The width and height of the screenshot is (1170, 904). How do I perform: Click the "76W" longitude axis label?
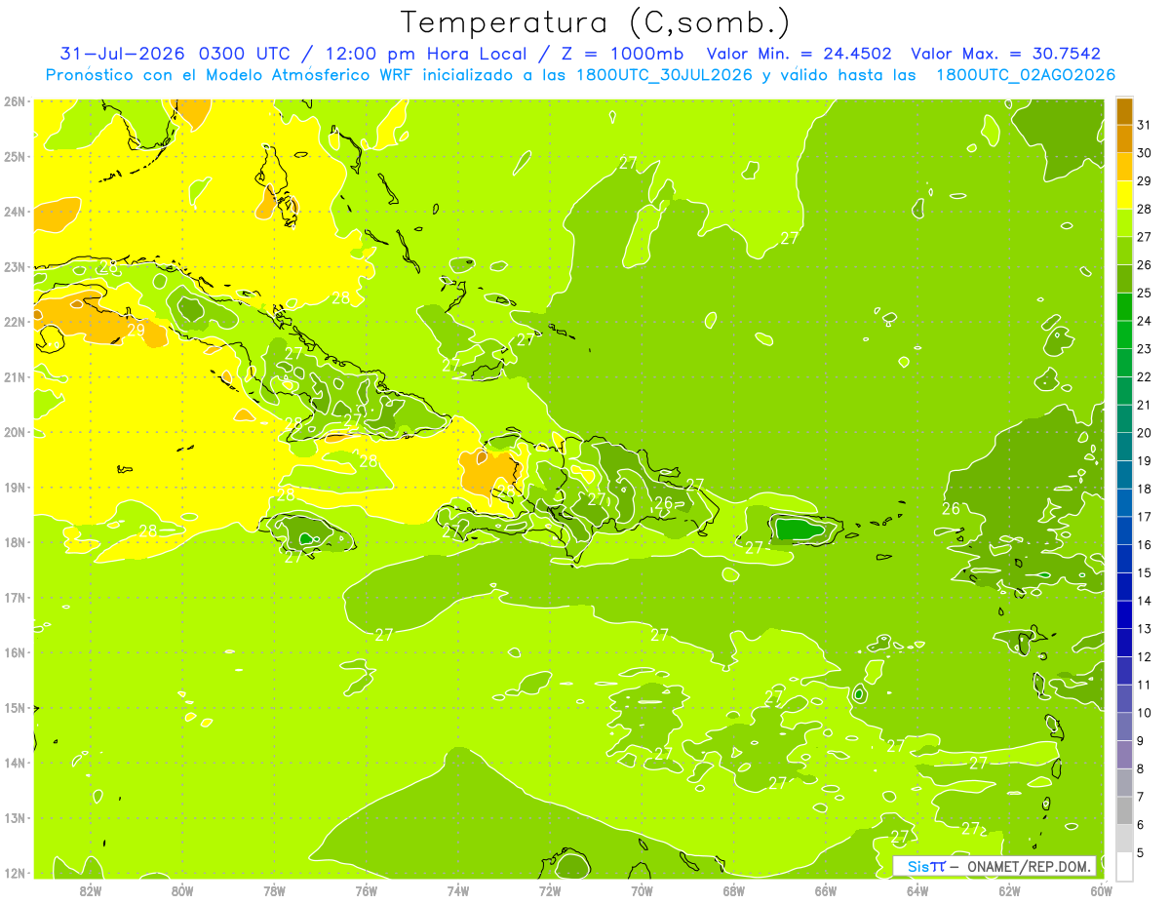367,890
